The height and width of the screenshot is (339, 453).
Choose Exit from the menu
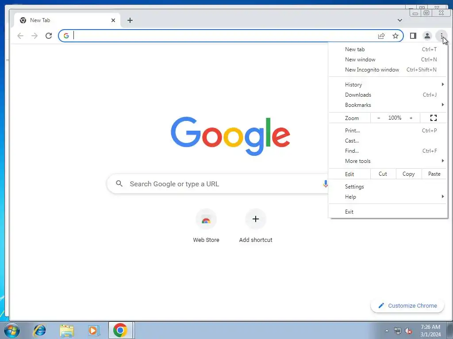pyautogui.click(x=388, y=211)
